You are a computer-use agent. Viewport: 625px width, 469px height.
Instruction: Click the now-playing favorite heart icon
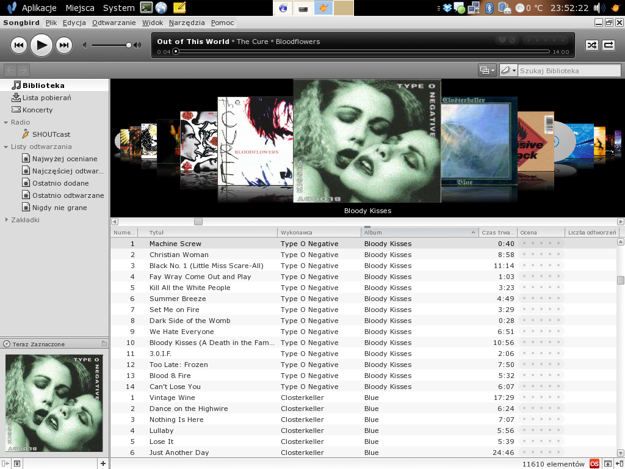502,40
